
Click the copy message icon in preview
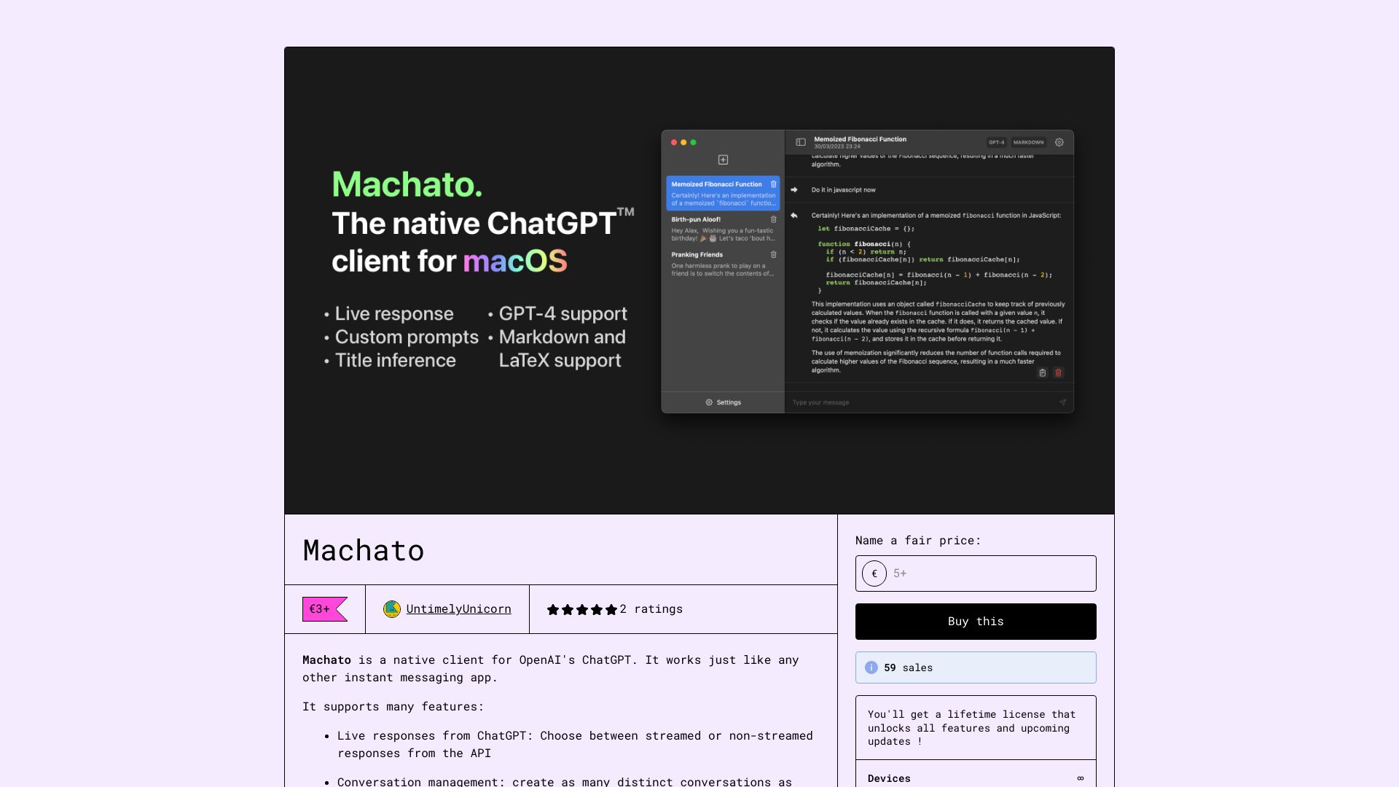pyautogui.click(x=1043, y=372)
